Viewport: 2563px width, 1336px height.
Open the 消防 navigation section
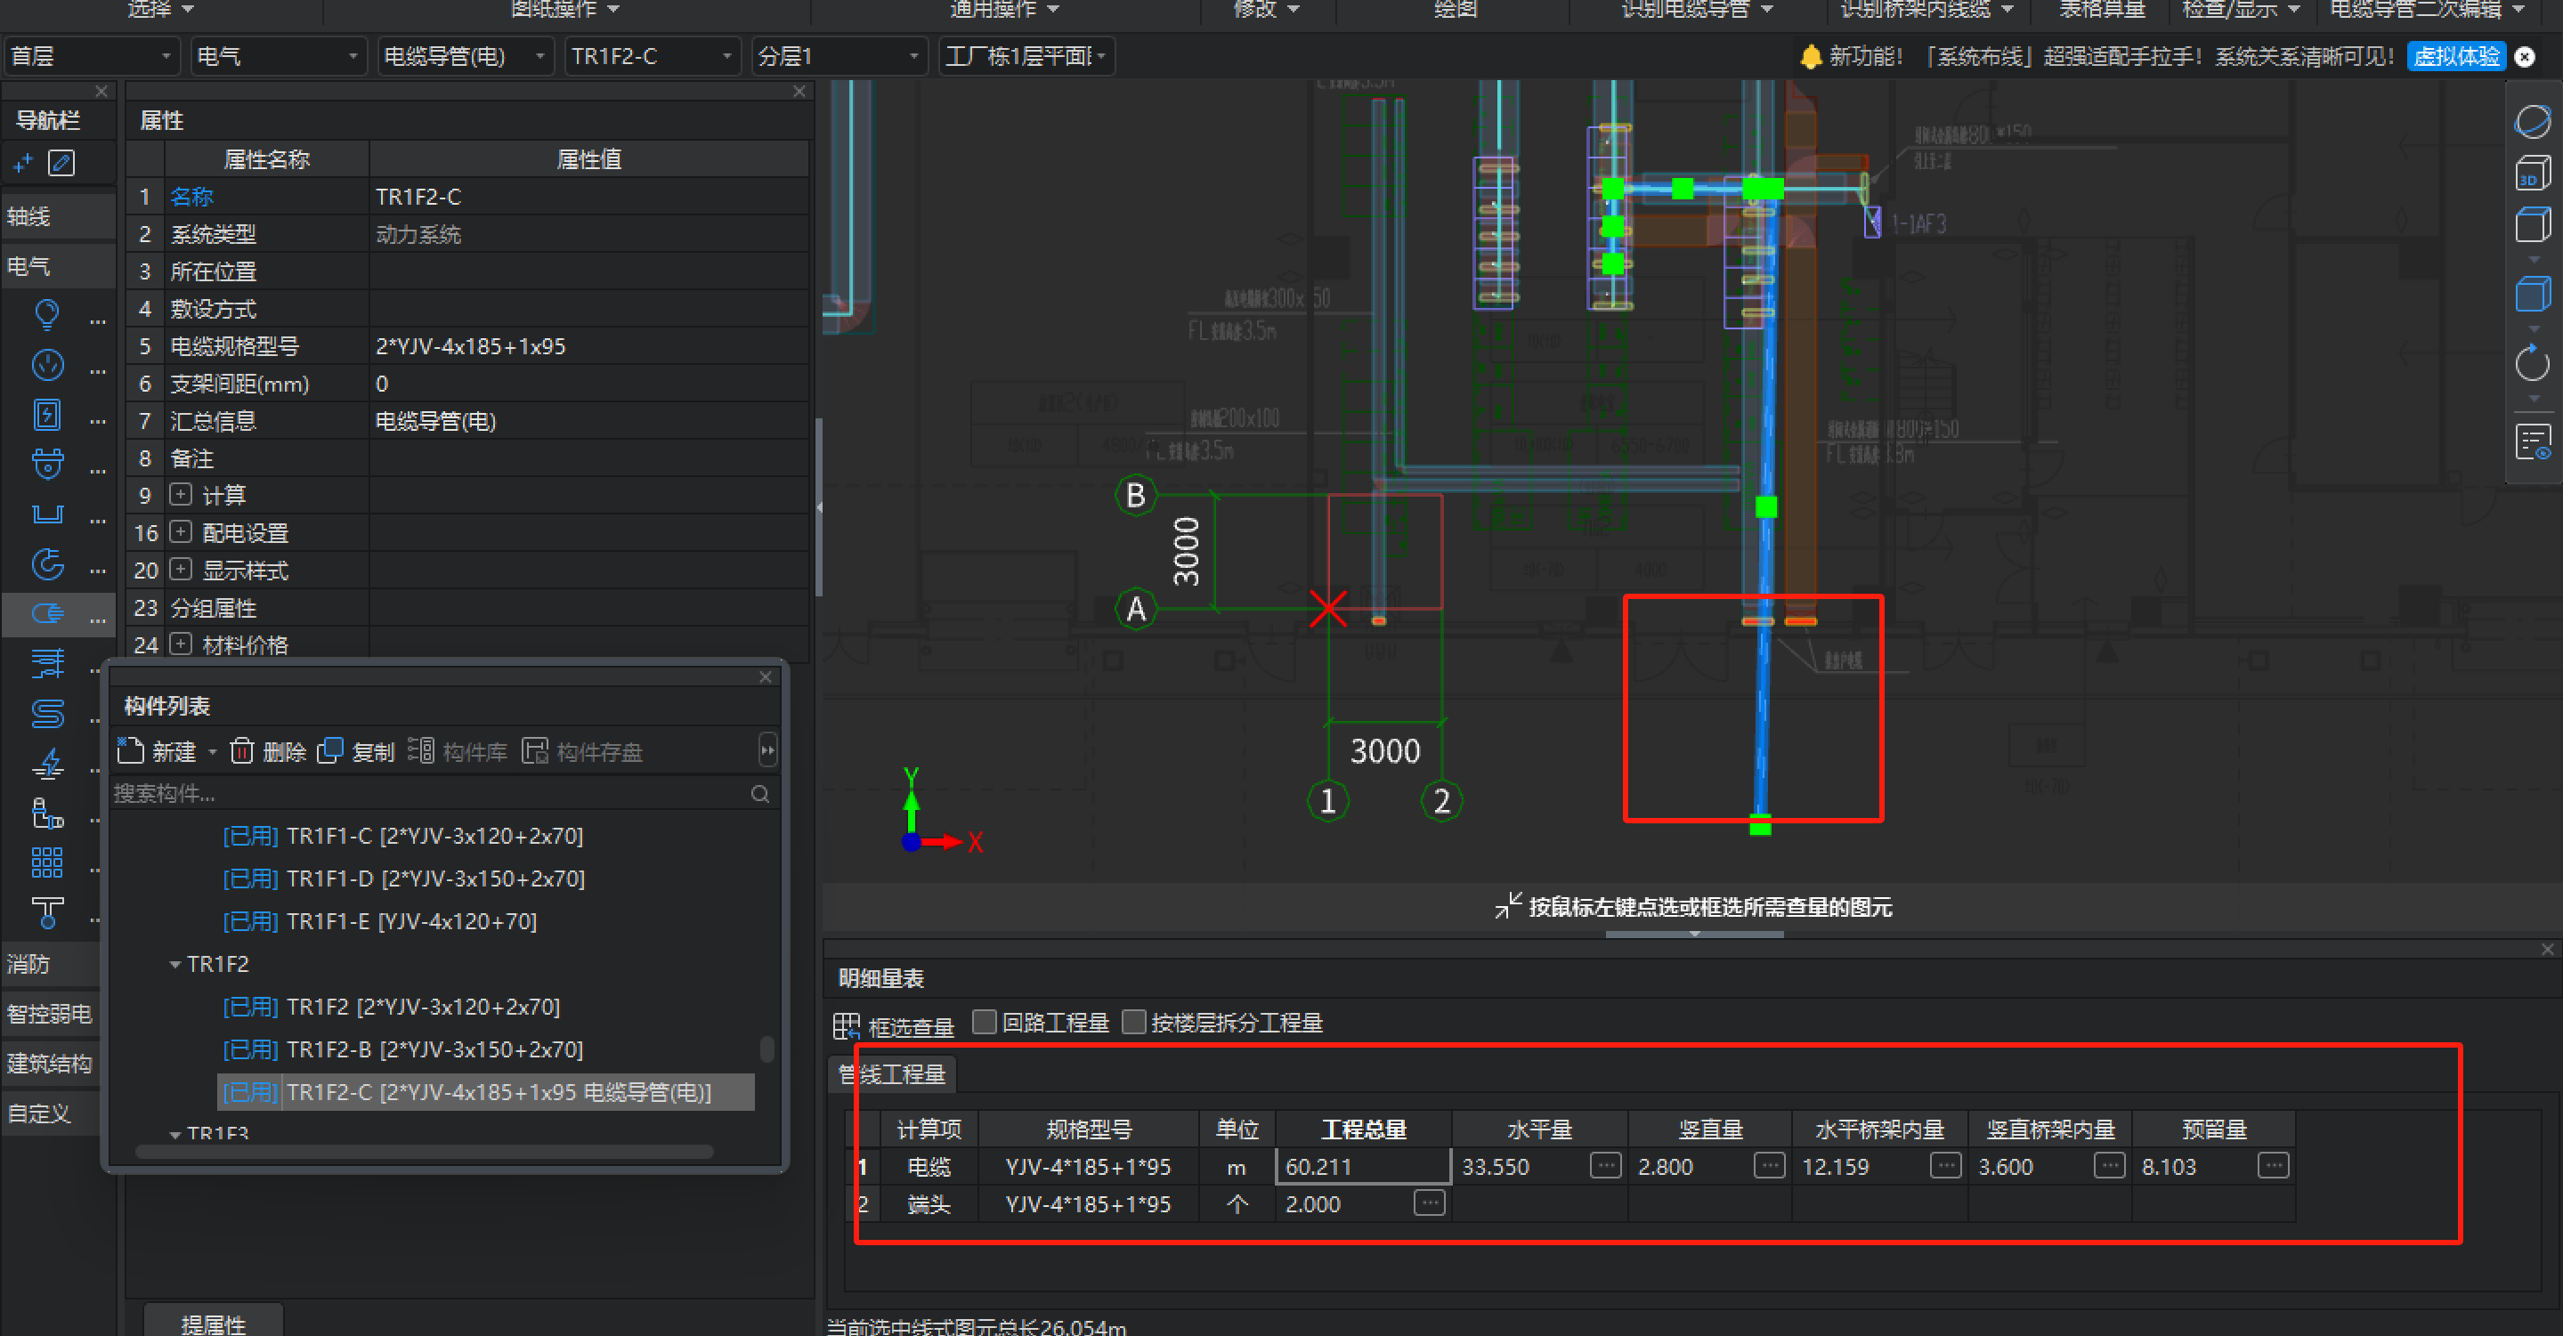tap(50, 964)
